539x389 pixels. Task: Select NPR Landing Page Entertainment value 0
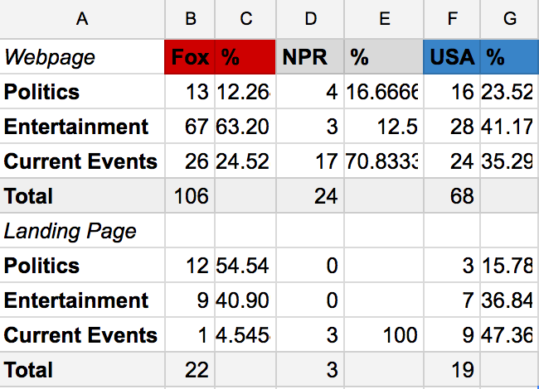click(310, 300)
